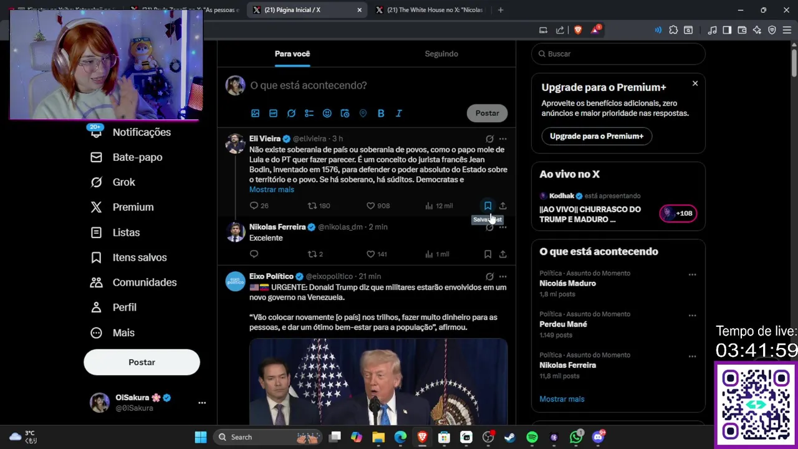Open account menu dots beside OiSakura
Image resolution: width=798 pixels, height=449 pixels.
(202, 403)
